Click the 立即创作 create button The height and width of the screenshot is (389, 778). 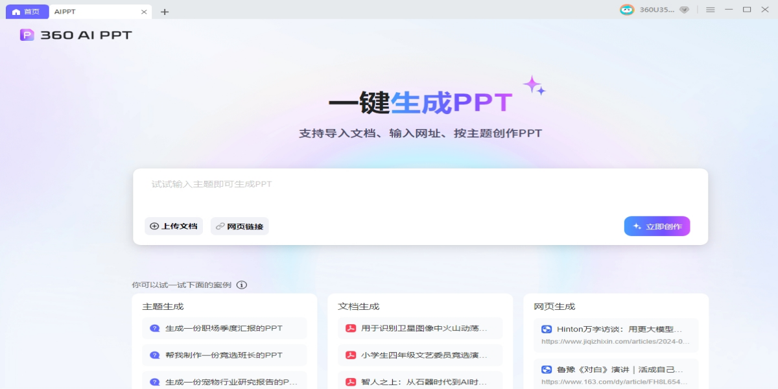657,226
